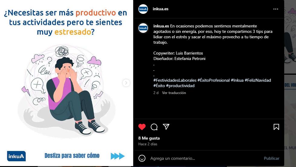Open #ÉxitoProfesional hashtag

tap(214, 80)
